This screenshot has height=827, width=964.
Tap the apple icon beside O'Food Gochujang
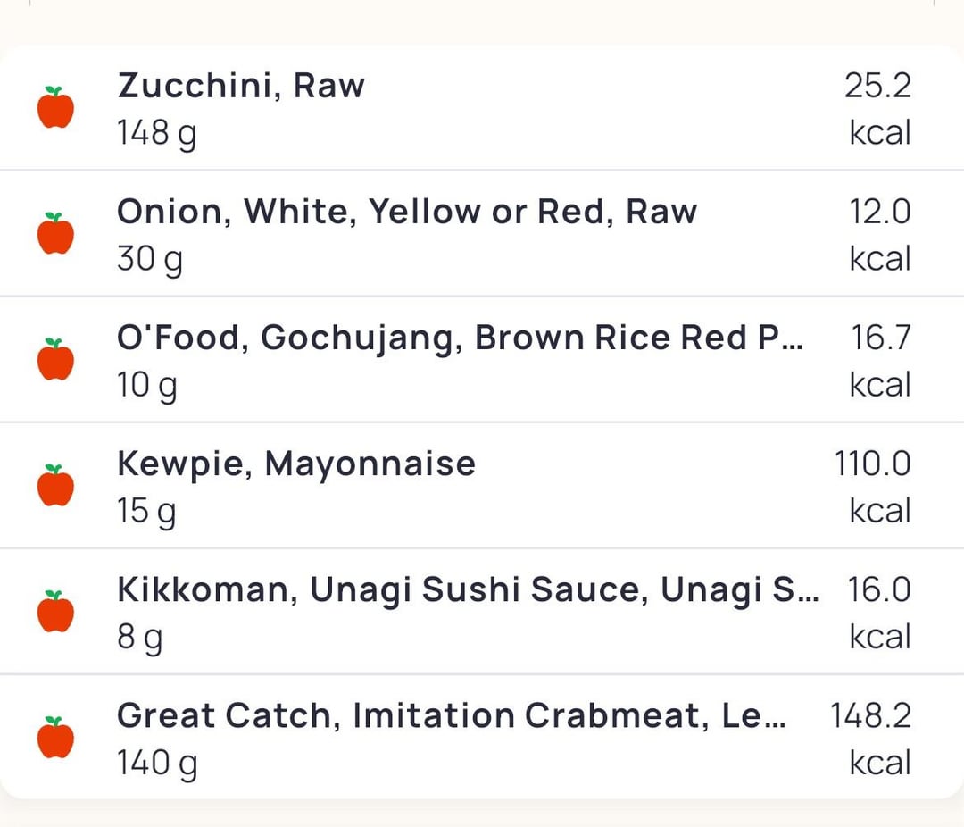tap(55, 359)
